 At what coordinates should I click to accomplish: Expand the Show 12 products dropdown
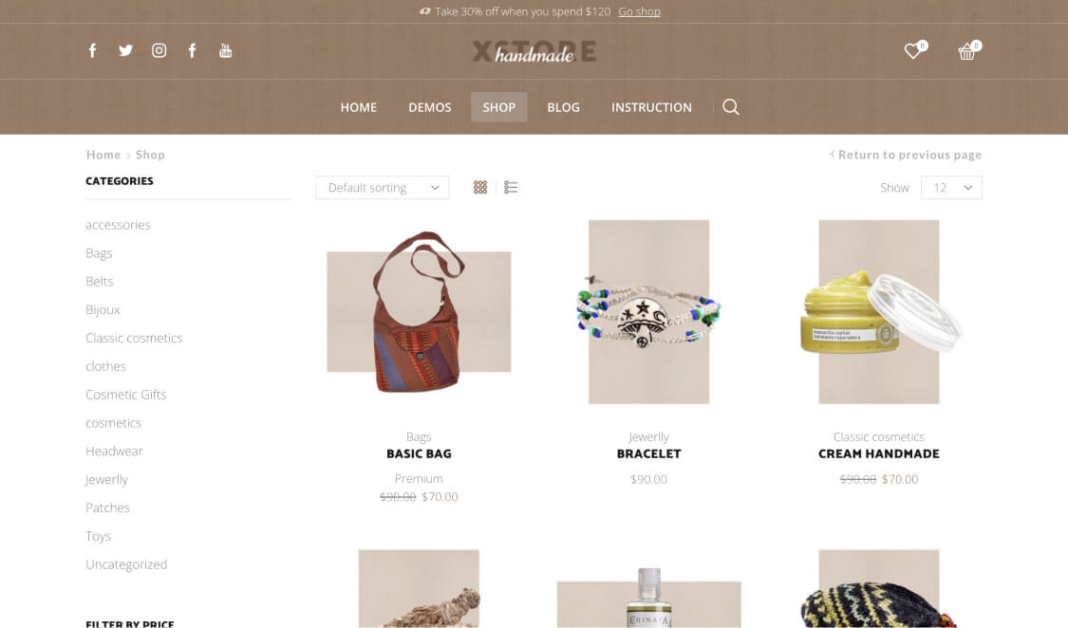(x=951, y=188)
